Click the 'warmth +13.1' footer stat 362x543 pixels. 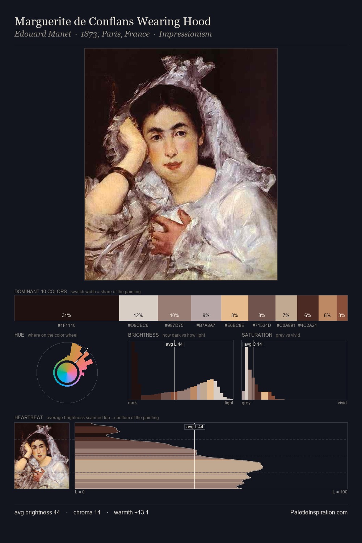click(x=131, y=512)
